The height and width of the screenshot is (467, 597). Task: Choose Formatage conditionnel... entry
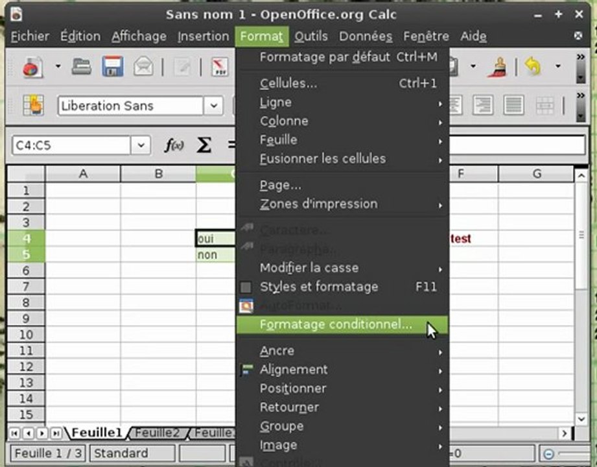(x=342, y=324)
